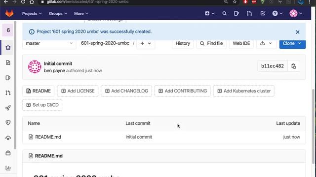316x177 pixels.
Task: Open Merge Requests icon in the sidebar
Action: tap(8, 93)
